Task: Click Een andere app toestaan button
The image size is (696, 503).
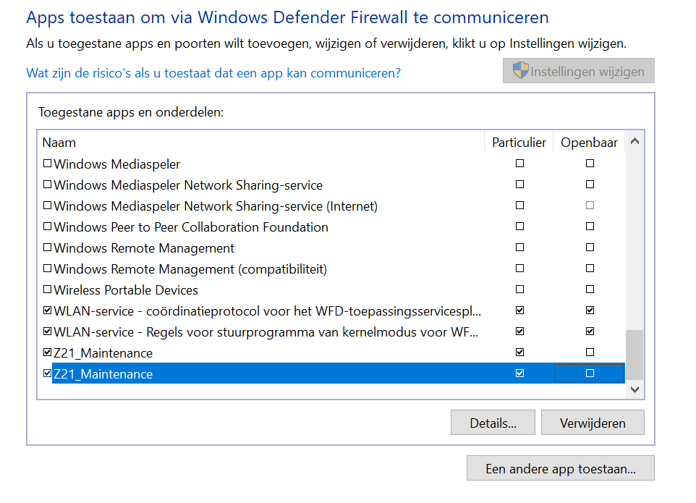Action: 561,468
